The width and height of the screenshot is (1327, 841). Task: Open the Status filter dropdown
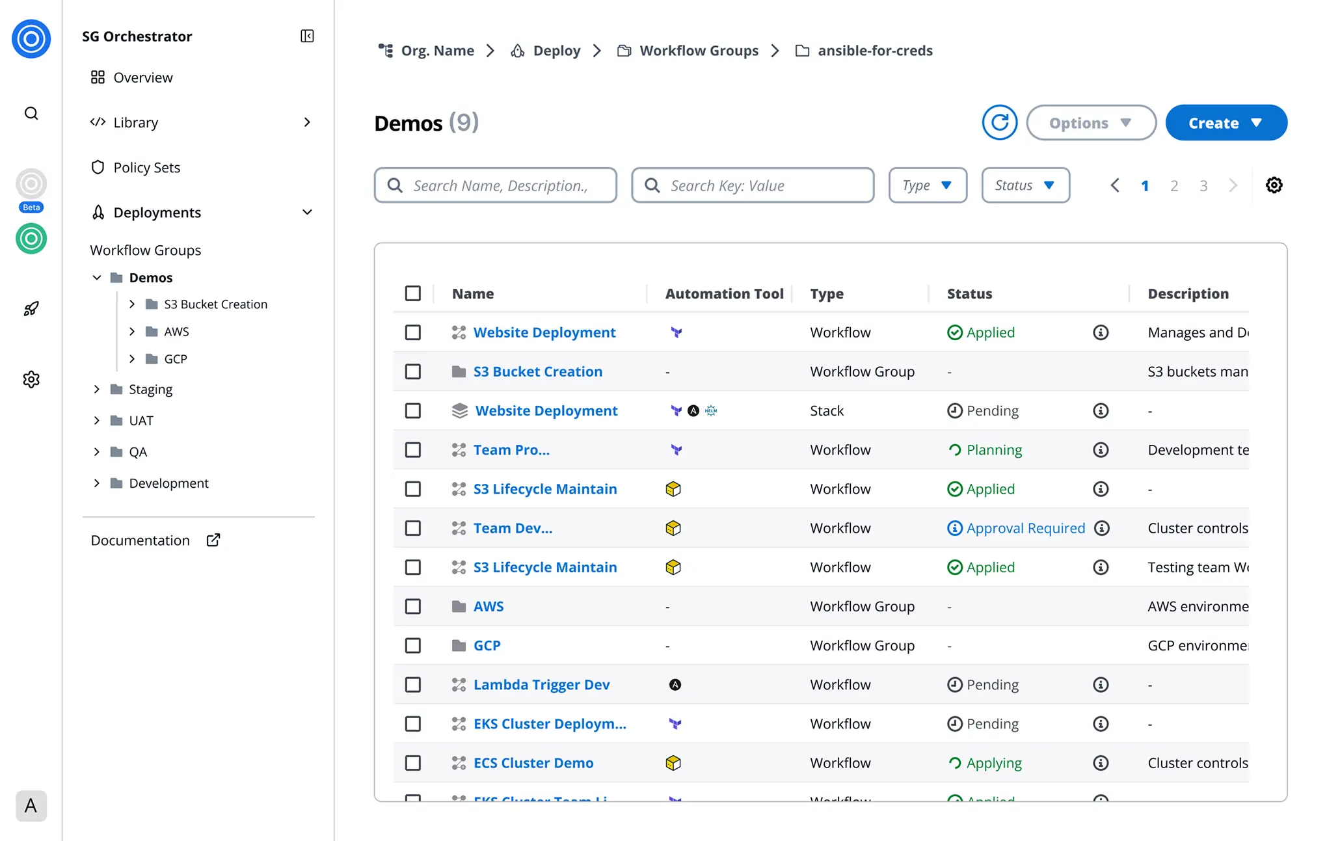[x=1025, y=185]
